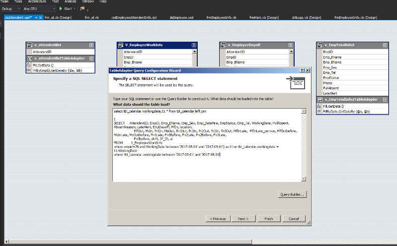Image resolution: width=397 pixels, height=246 pixels.
Task: Click the pin icon on dsAttendent.xsd tab
Action: pos(36,17)
